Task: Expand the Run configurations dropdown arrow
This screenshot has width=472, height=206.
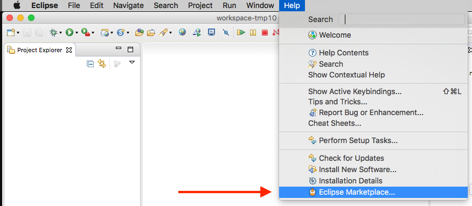Action: [x=77, y=33]
